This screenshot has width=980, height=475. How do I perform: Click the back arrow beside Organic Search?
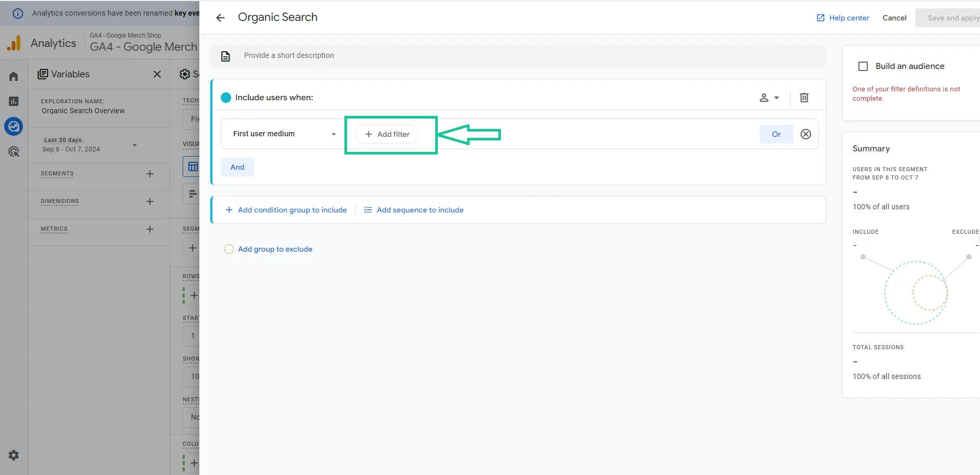220,18
